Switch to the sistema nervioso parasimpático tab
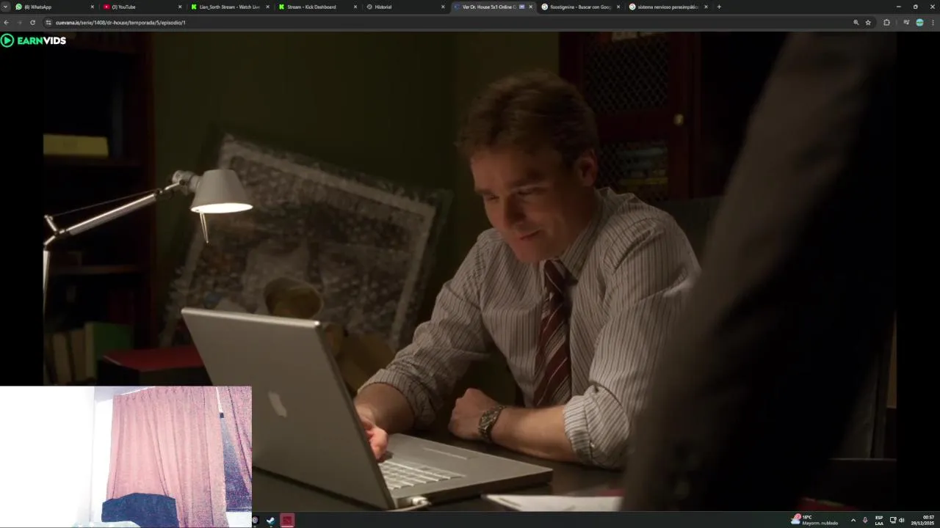 coord(668,7)
